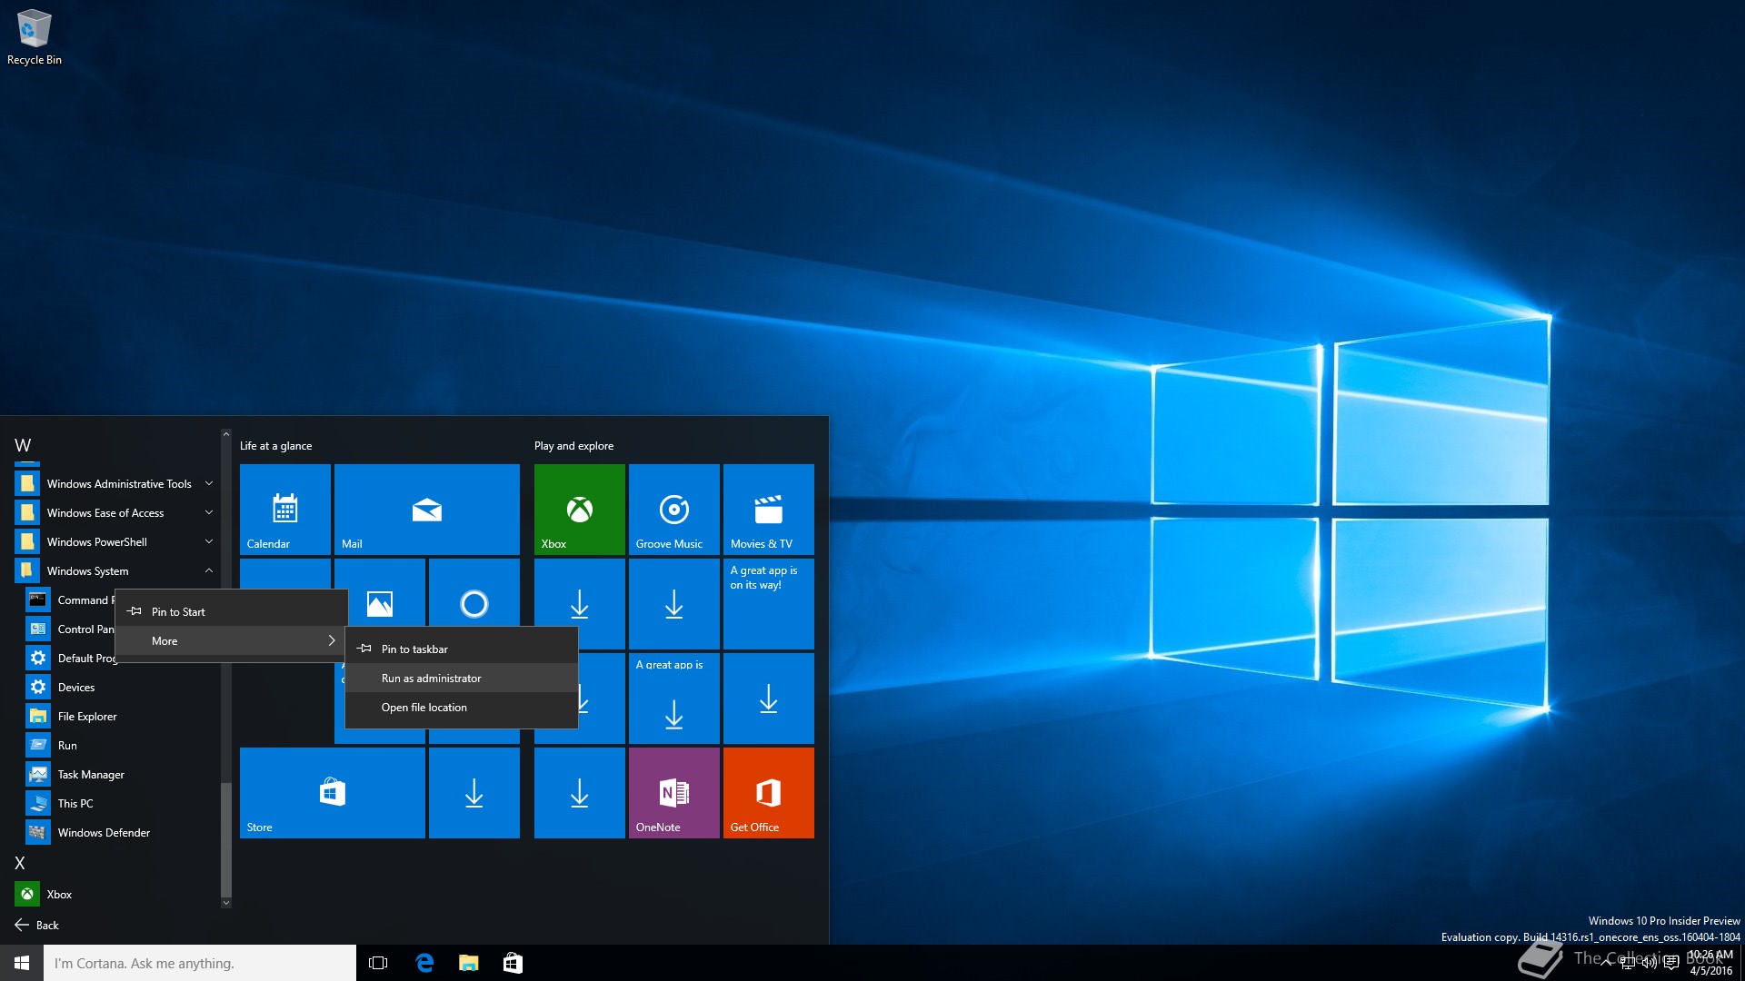Viewport: 1745px width, 981px height.
Task: Open Devices from the app list
Action: click(118, 688)
